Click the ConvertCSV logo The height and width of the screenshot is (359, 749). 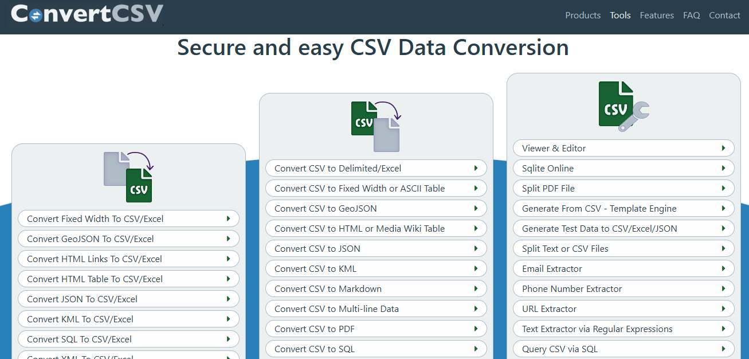pos(87,14)
